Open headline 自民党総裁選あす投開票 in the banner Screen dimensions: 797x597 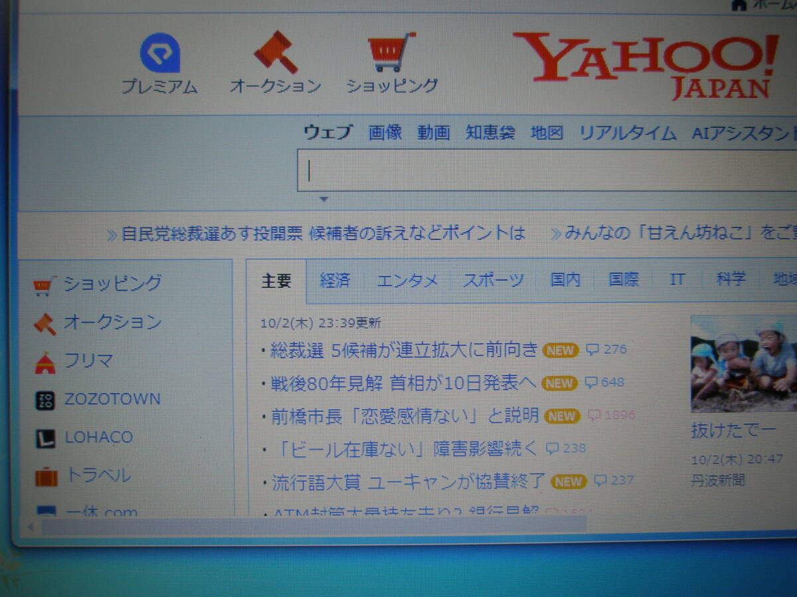(323, 233)
